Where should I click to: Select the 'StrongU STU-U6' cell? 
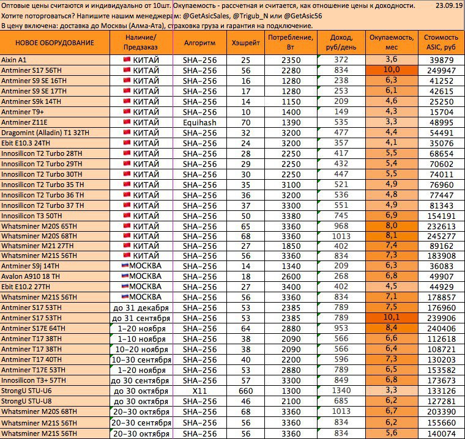click(55, 390)
